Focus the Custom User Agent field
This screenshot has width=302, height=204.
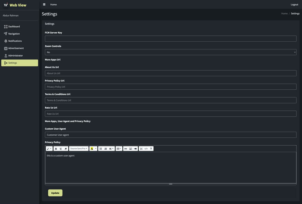pyautogui.click(x=171, y=135)
